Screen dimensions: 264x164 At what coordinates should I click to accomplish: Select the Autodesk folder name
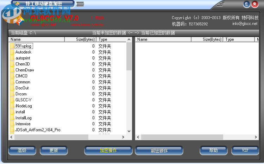pos(23,52)
